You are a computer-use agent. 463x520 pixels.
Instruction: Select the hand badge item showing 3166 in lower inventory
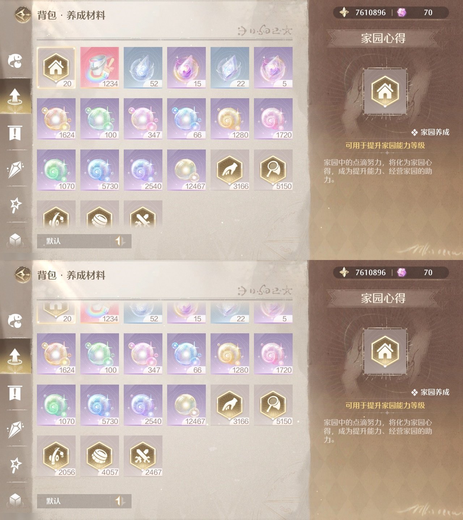coord(230,405)
